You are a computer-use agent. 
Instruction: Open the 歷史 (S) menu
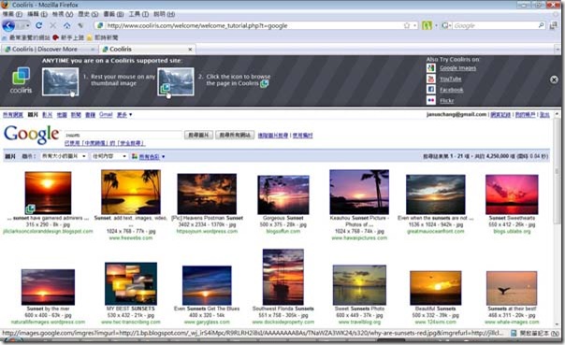tap(88, 14)
